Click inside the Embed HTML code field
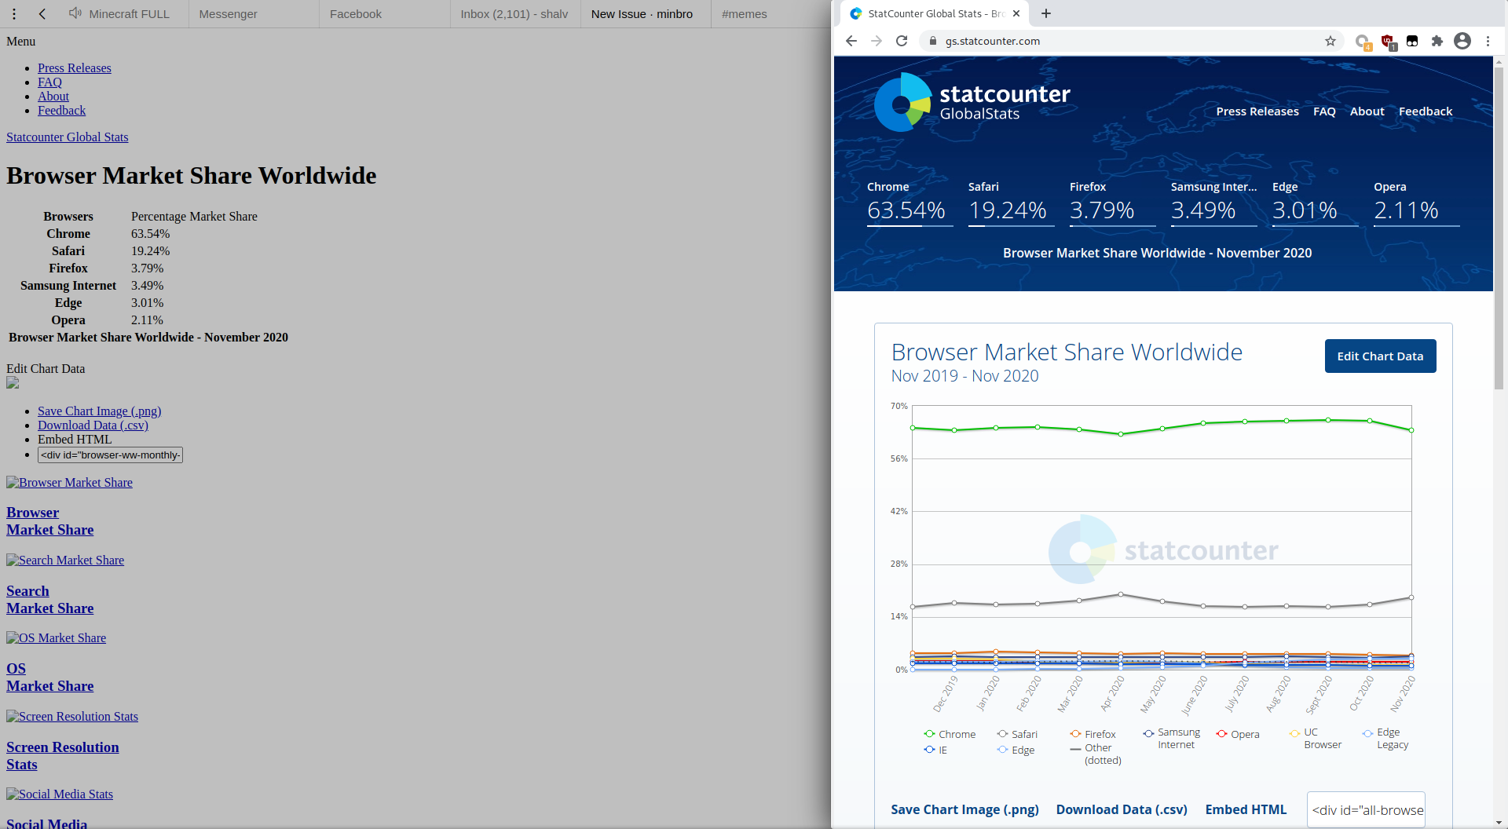Image resolution: width=1508 pixels, height=829 pixels. 1365,809
